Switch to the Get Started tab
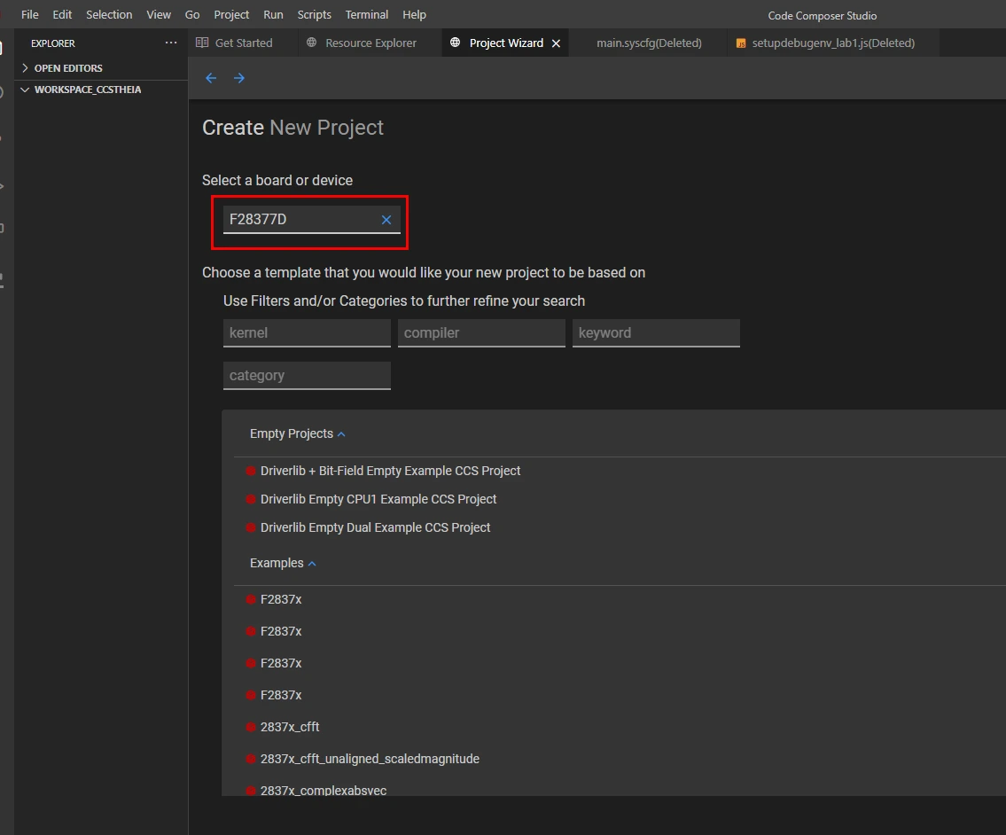 tap(243, 43)
